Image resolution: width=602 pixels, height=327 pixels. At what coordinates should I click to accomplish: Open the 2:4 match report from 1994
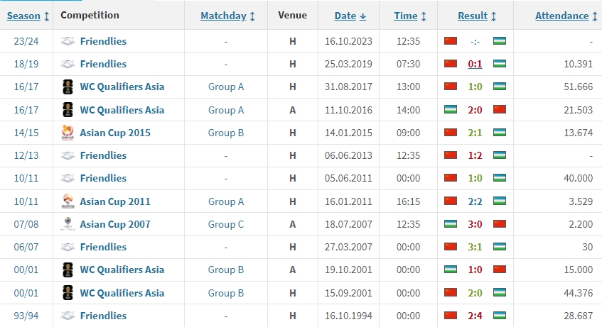click(x=475, y=316)
